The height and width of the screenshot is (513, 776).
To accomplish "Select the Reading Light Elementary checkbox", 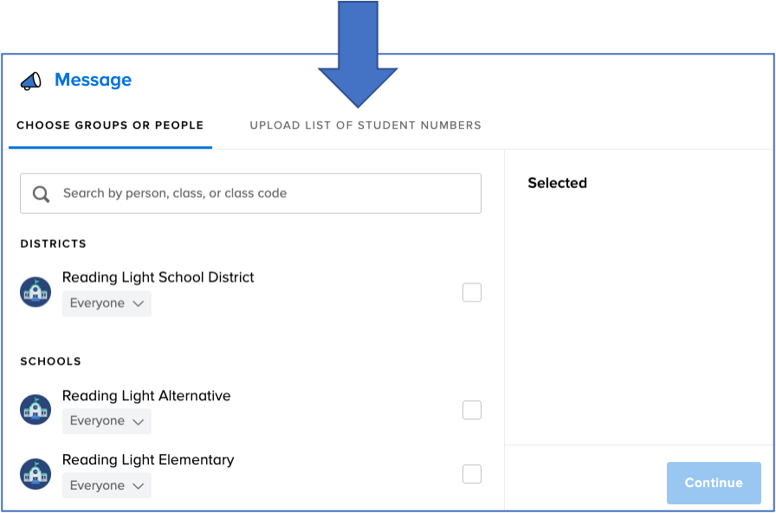I will point(472,474).
